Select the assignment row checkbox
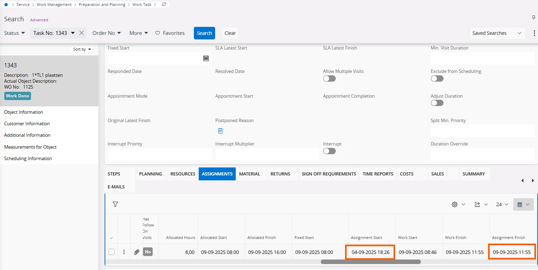The image size is (538, 270). pos(112,252)
